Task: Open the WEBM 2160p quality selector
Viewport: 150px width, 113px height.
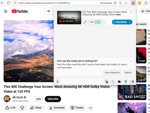Action: [97, 22]
